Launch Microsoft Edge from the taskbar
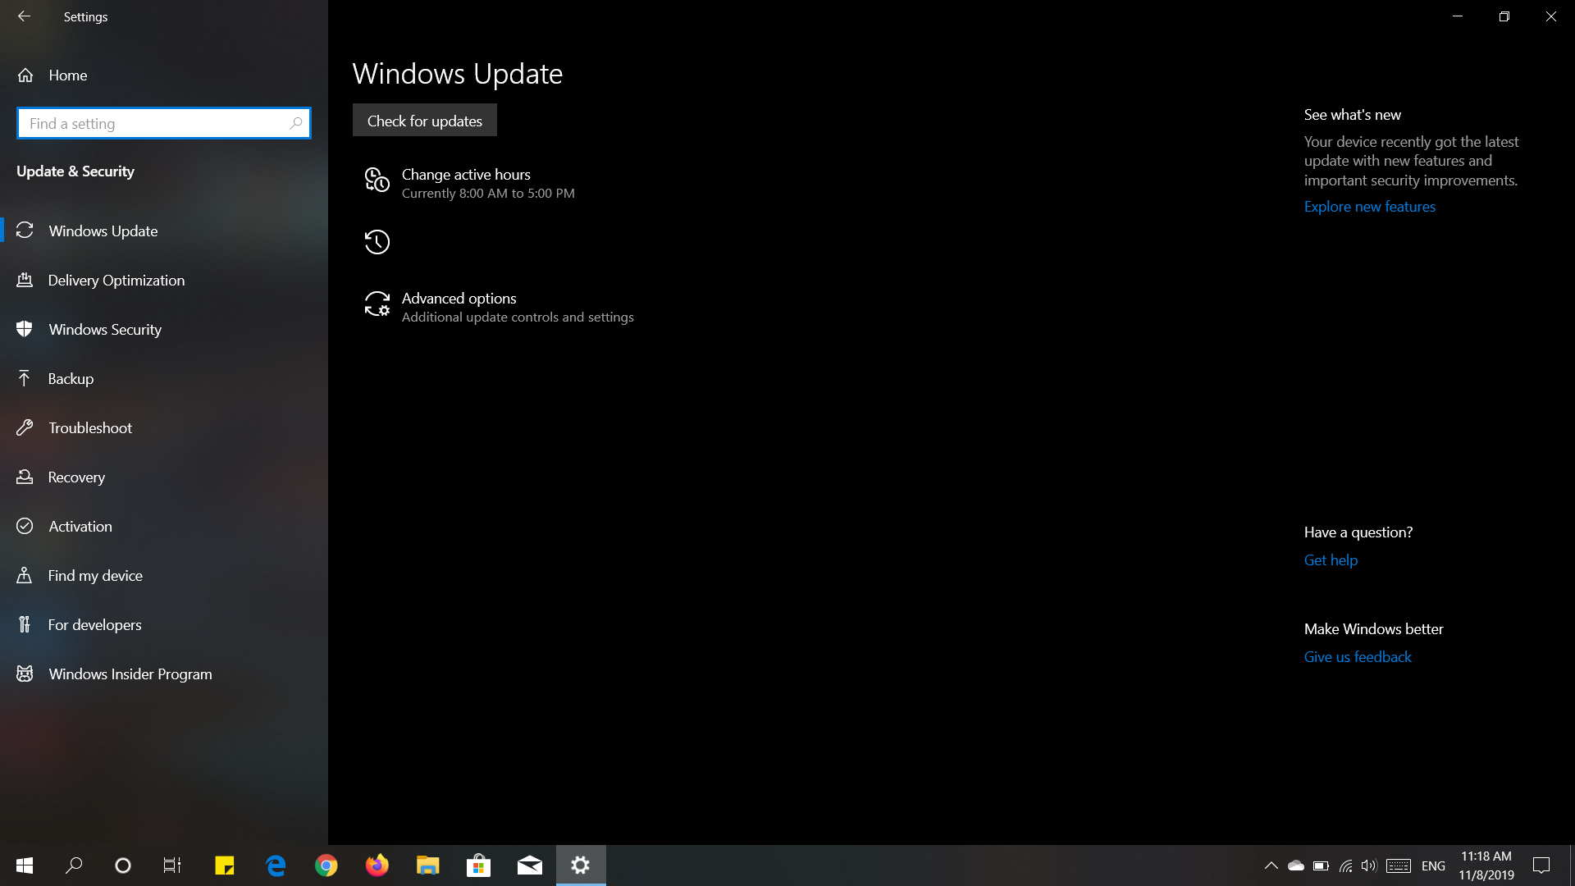The height and width of the screenshot is (886, 1575). pyautogui.click(x=276, y=865)
